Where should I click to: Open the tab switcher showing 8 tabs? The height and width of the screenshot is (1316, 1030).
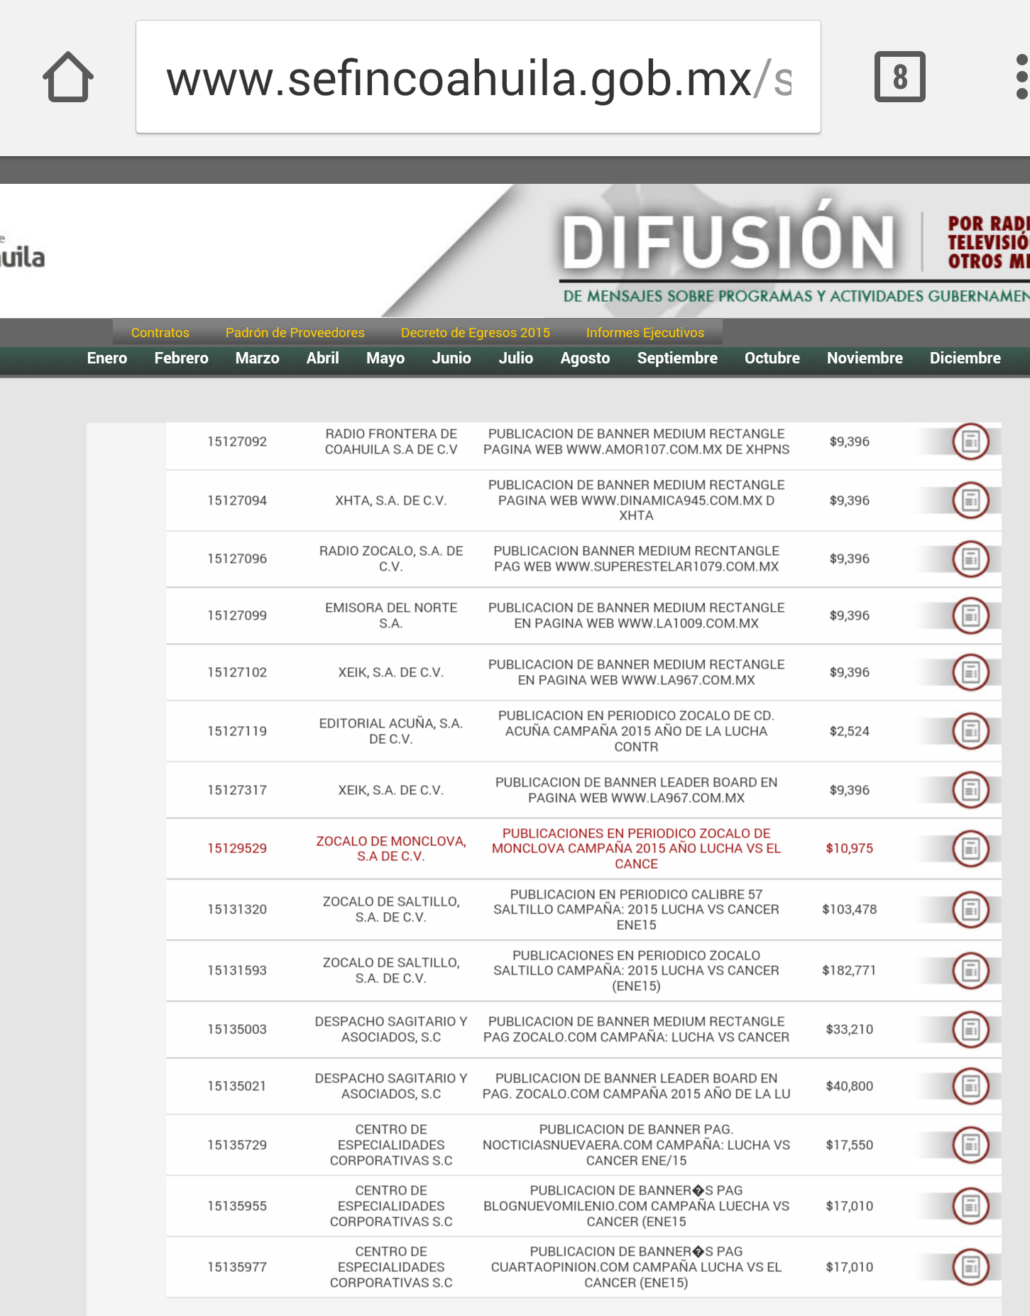coord(899,77)
